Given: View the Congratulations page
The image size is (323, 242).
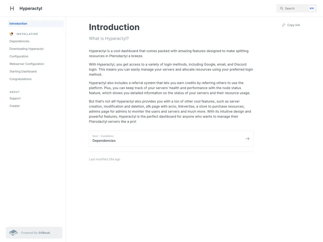Looking at the screenshot, I should pos(21,79).
